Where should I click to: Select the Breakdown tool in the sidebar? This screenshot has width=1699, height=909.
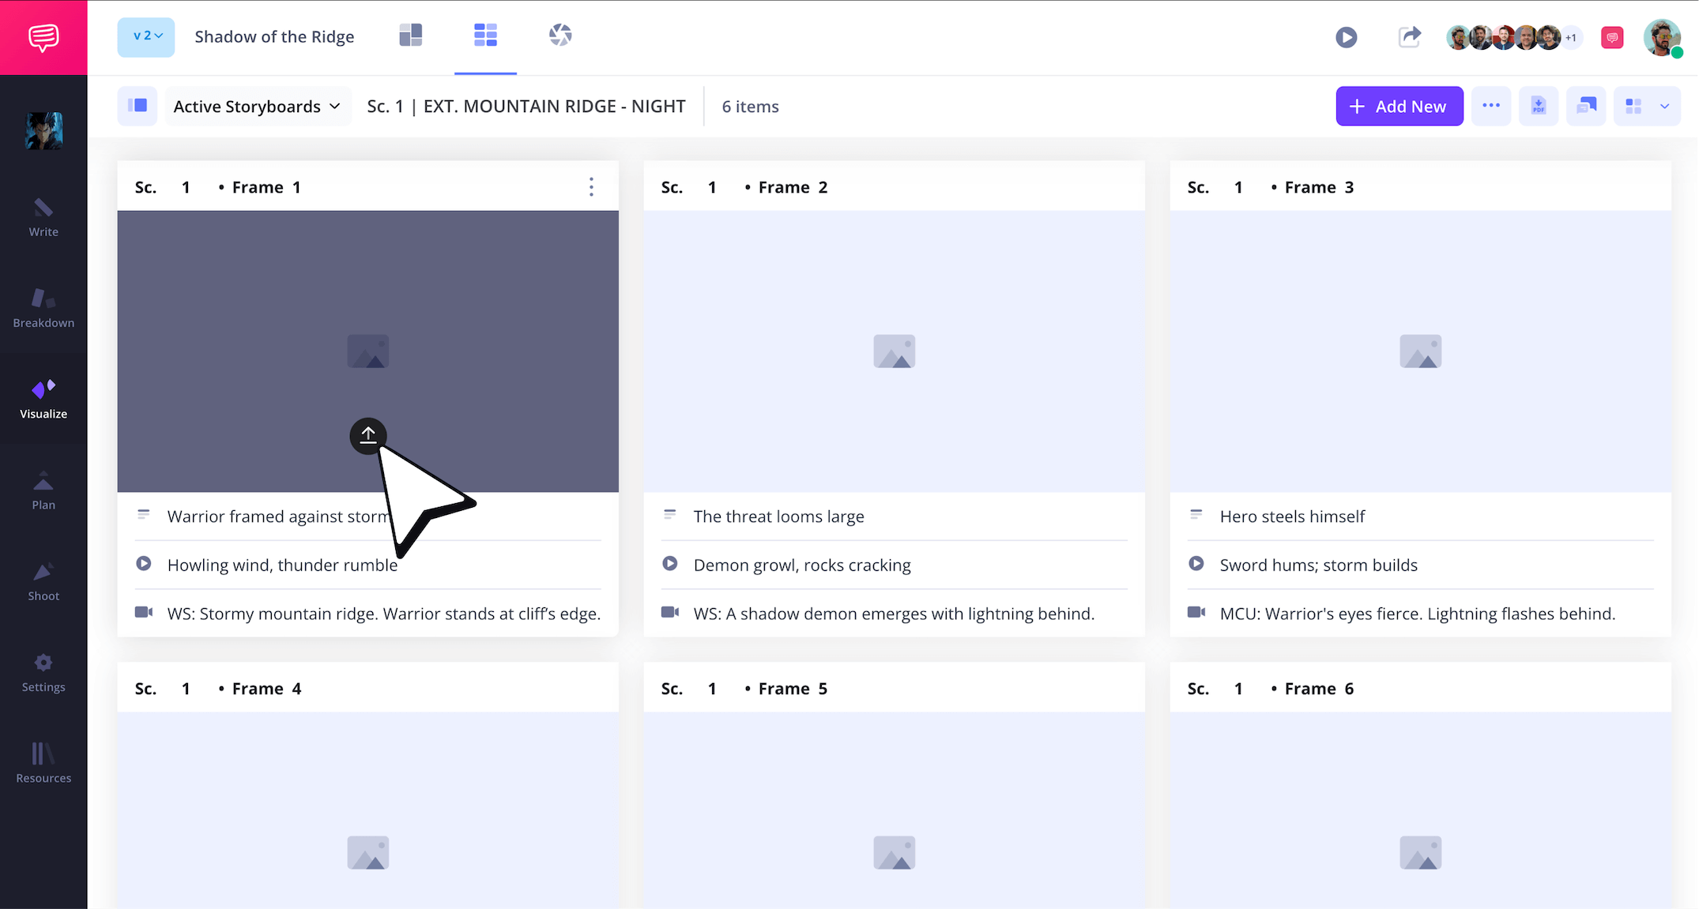pos(43,306)
